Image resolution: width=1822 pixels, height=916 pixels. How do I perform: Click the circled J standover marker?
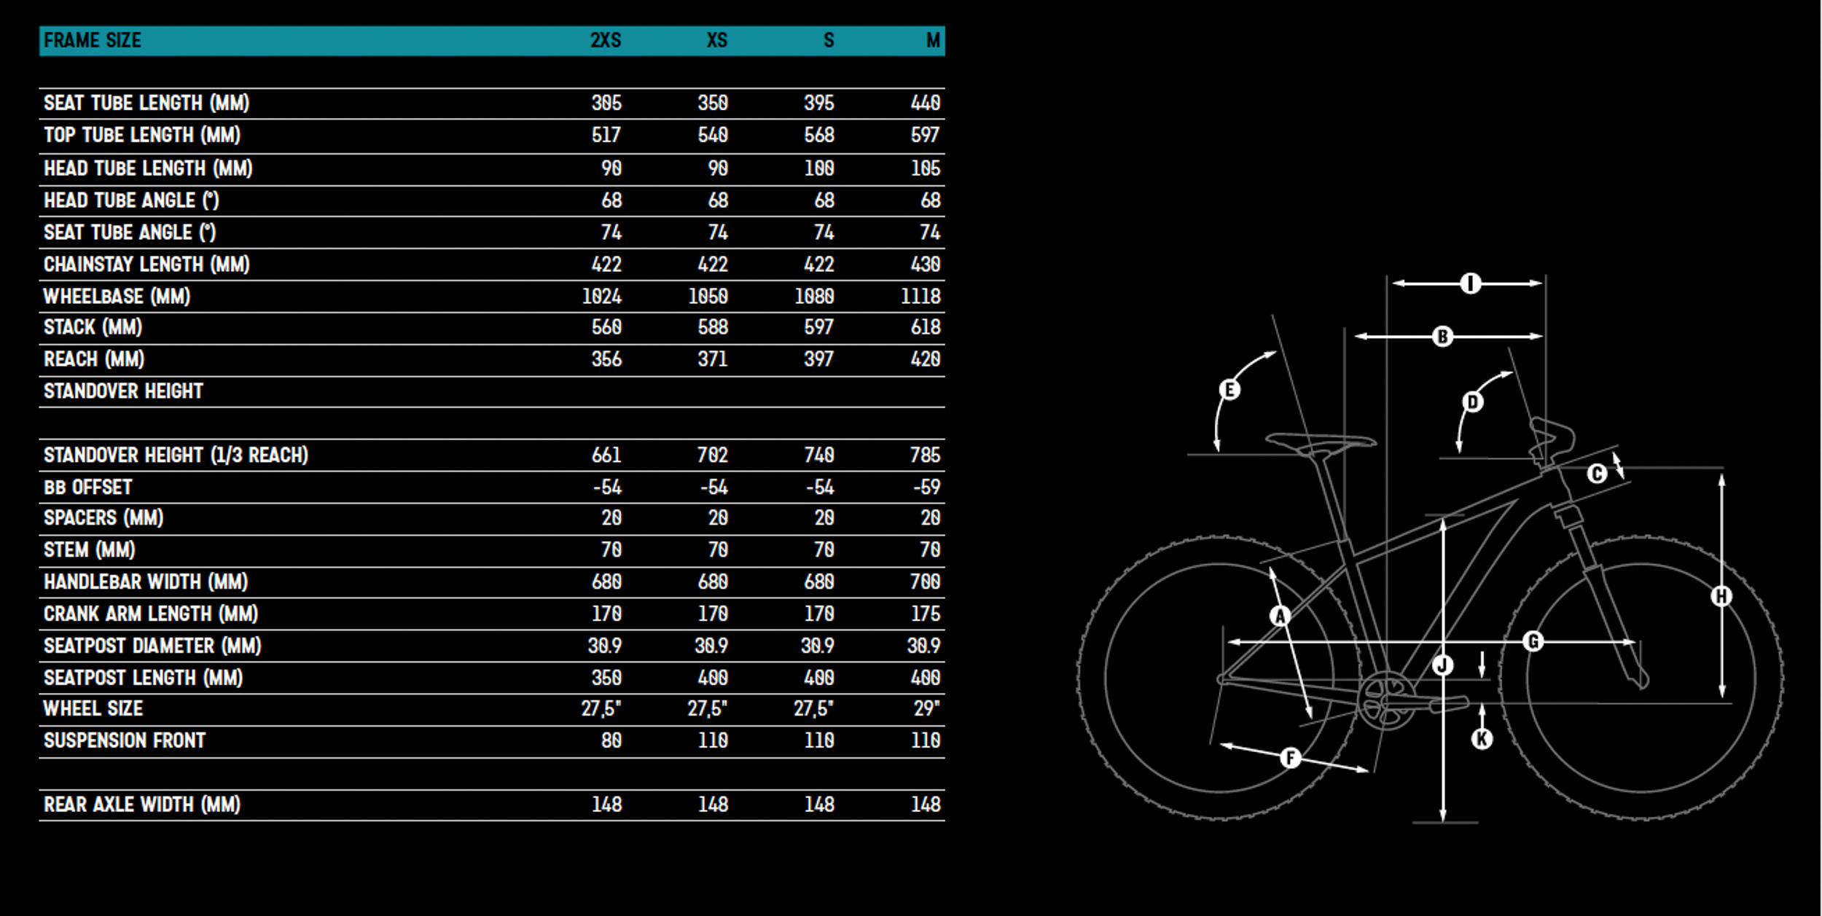[x=1443, y=665]
